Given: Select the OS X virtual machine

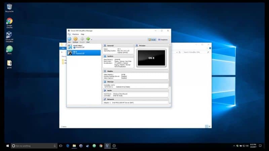Looking at the screenshot, I should [x=84, y=53].
